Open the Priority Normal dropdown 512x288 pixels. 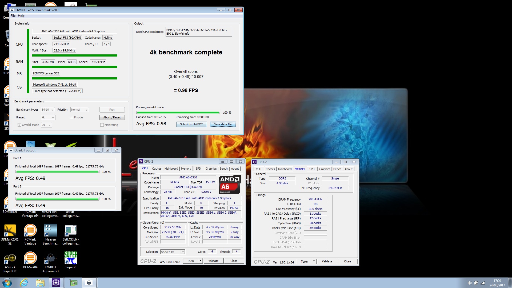pos(79,110)
